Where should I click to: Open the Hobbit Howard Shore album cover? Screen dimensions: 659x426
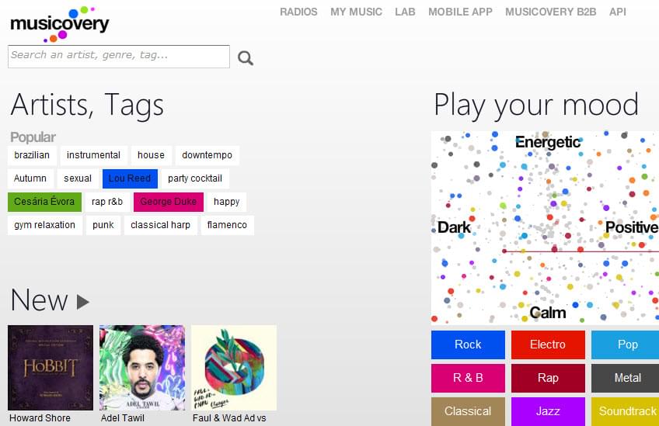point(51,367)
